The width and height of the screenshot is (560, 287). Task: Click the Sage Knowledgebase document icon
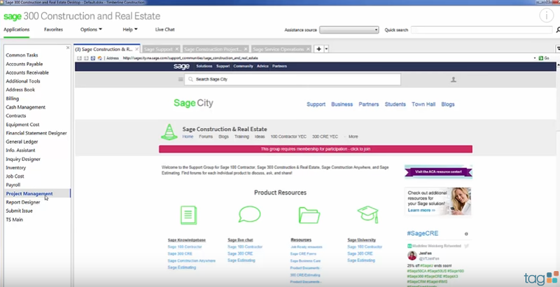click(x=188, y=215)
